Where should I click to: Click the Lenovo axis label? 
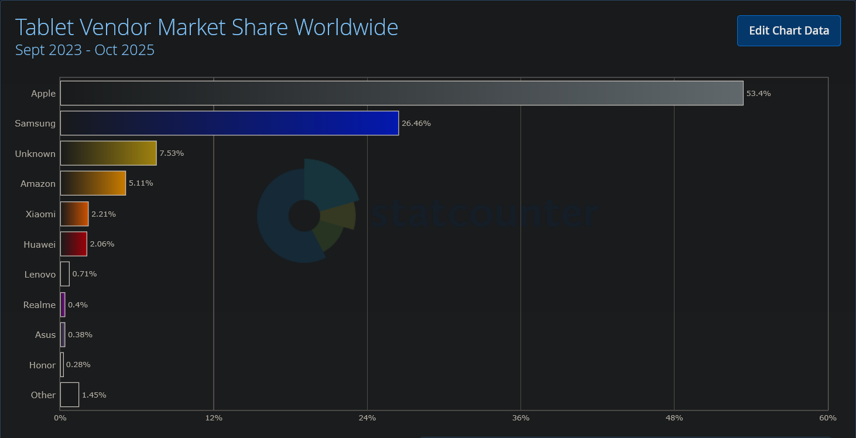(40, 274)
